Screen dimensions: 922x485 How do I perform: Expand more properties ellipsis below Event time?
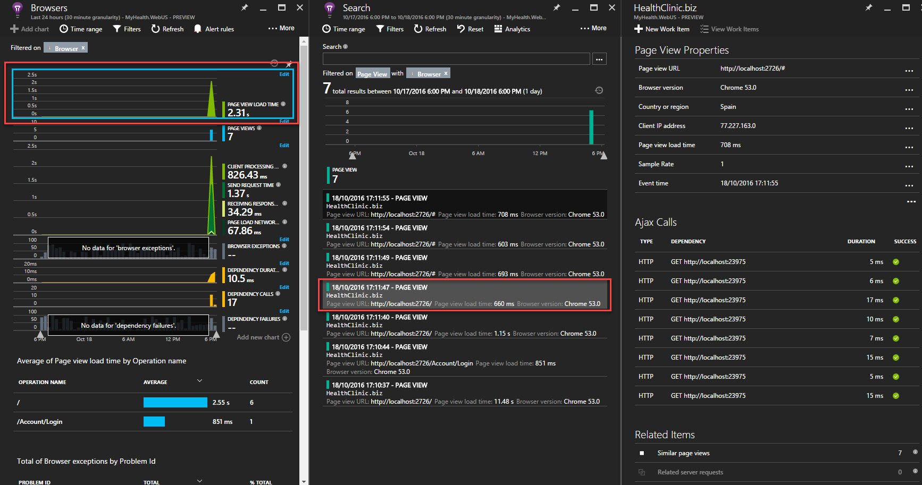click(911, 202)
